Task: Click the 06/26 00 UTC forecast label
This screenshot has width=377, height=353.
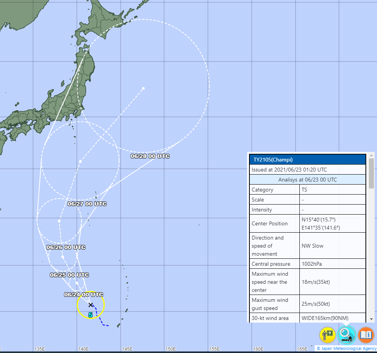Action: click(66, 247)
